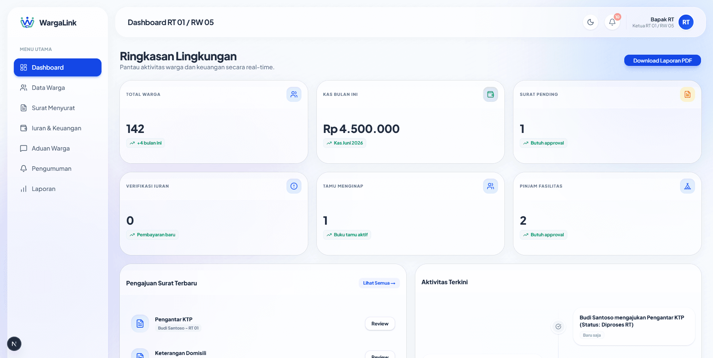Open notifications bell in header
The image size is (713, 358).
[612, 22]
